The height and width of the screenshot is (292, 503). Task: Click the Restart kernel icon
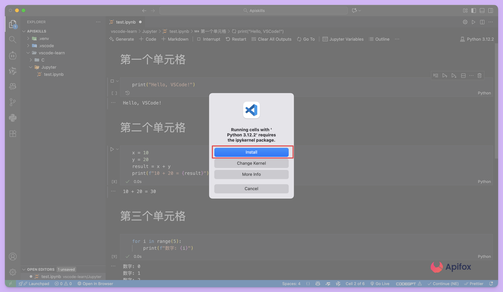tap(236, 39)
